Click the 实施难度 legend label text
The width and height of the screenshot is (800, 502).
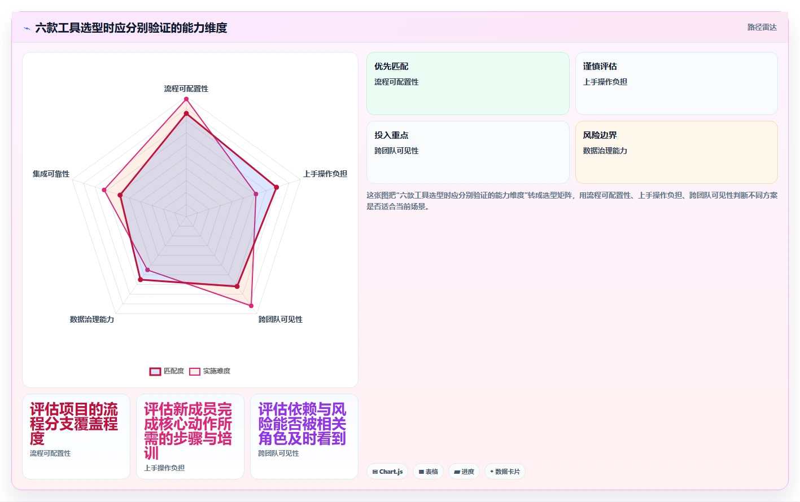click(217, 371)
